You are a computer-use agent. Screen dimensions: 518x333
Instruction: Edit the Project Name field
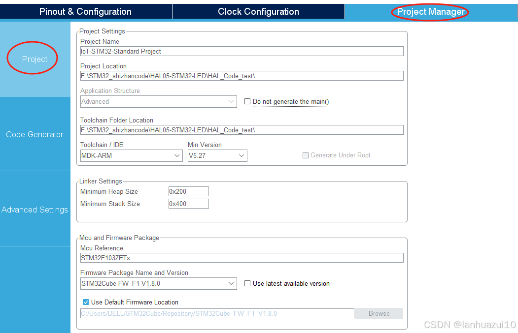242,51
